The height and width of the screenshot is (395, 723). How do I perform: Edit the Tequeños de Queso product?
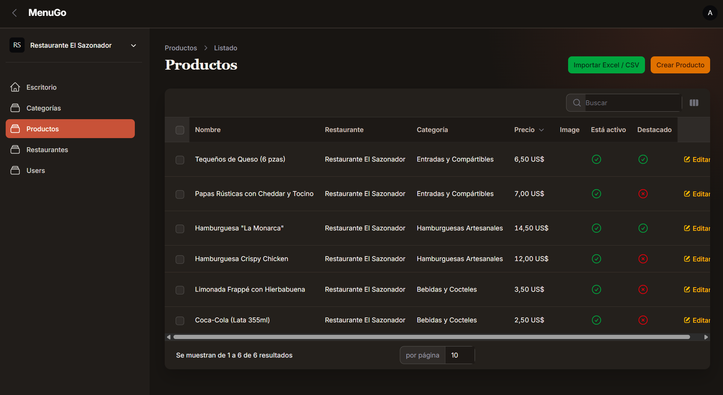coord(697,160)
